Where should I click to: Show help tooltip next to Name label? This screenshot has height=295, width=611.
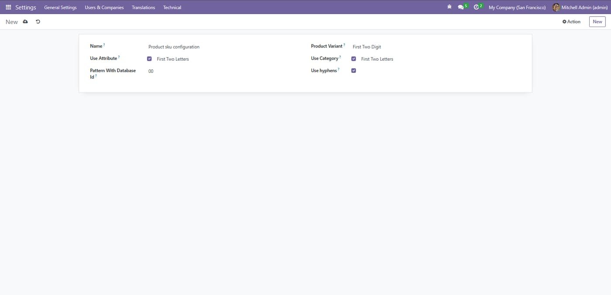[x=104, y=45]
